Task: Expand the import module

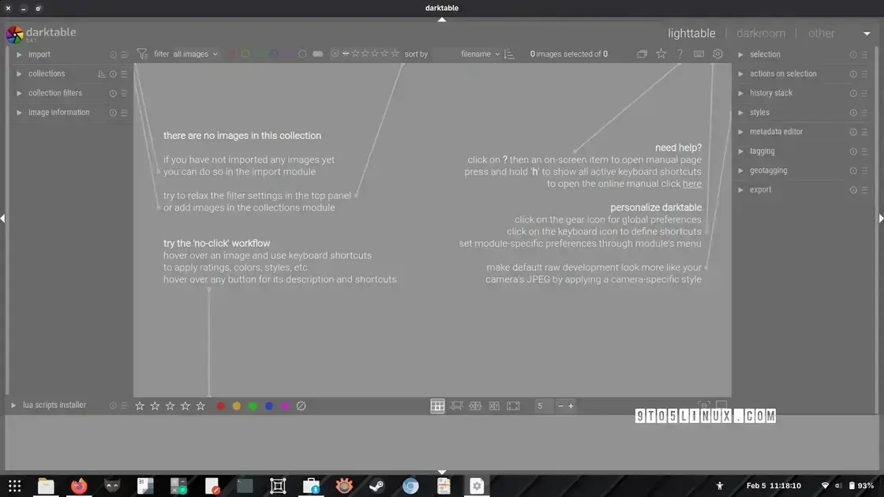Action: pos(19,54)
